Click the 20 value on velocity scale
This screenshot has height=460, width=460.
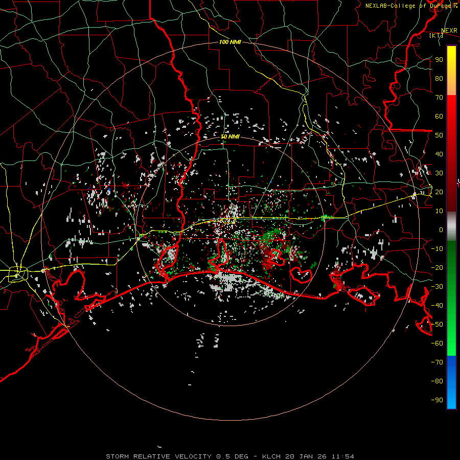pyautogui.click(x=439, y=192)
